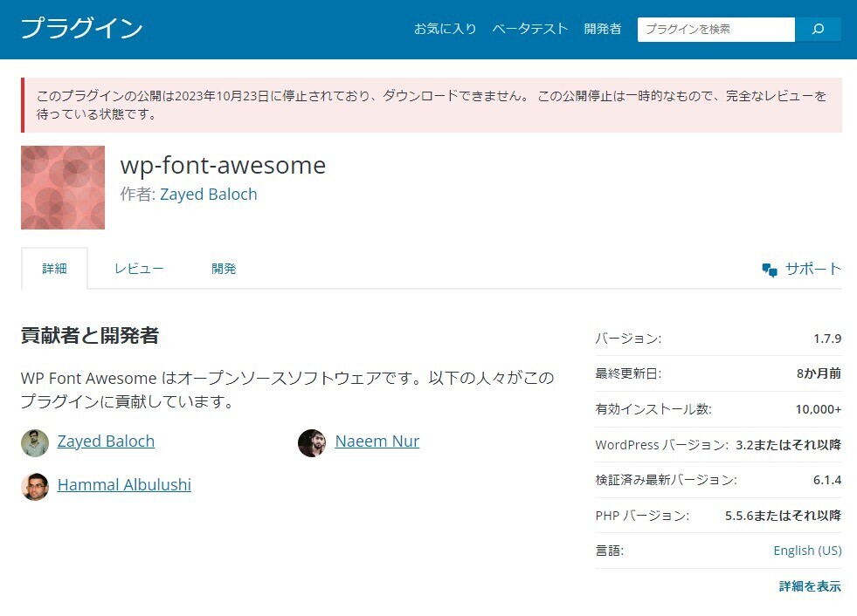
Task: Click the 3.2またはそれ以降 WordPress version value
Action: [788, 444]
